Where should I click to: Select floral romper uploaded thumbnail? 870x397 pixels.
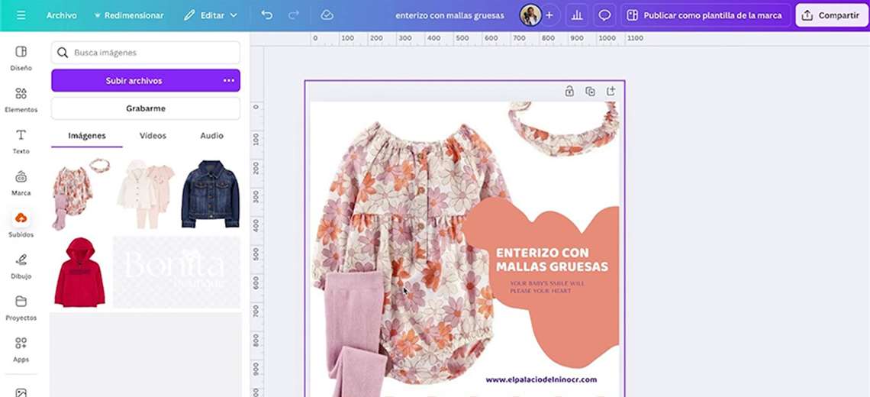(x=81, y=194)
